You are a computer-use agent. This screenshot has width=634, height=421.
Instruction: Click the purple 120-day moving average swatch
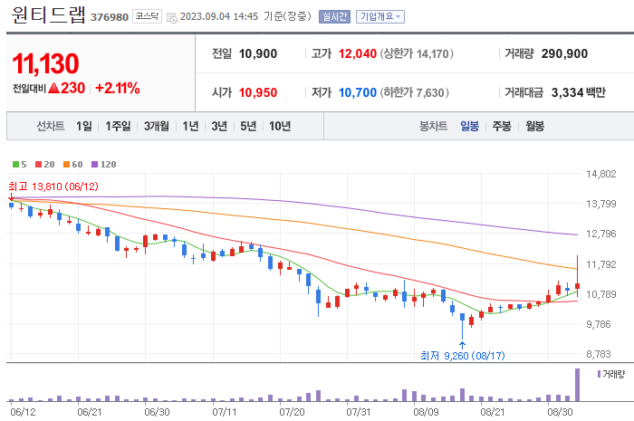[x=94, y=165]
